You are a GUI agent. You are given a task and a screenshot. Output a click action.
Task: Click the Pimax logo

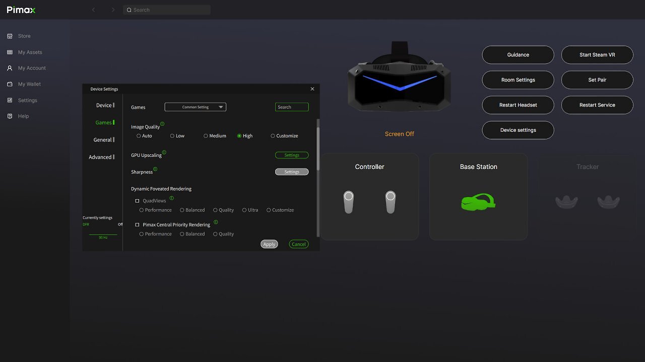(21, 10)
